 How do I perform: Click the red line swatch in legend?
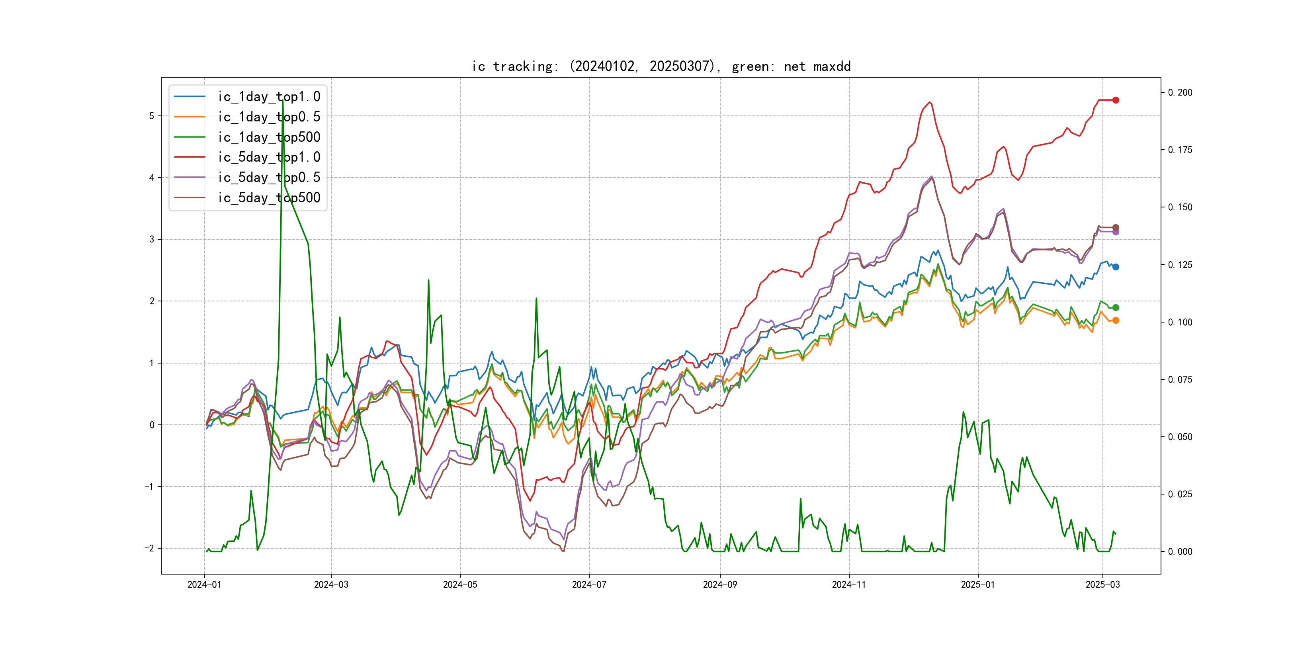pos(189,157)
